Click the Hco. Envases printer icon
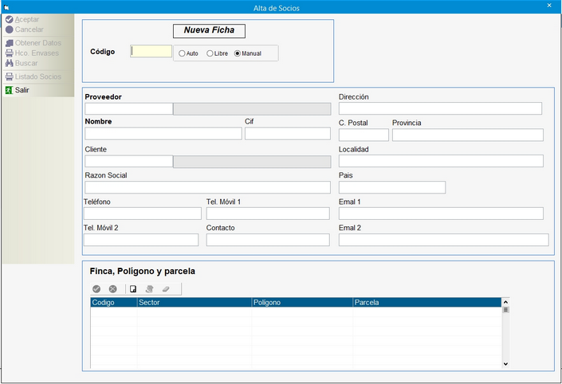This screenshot has height=384, width=562. pyautogui.click(x=10, y=53)
